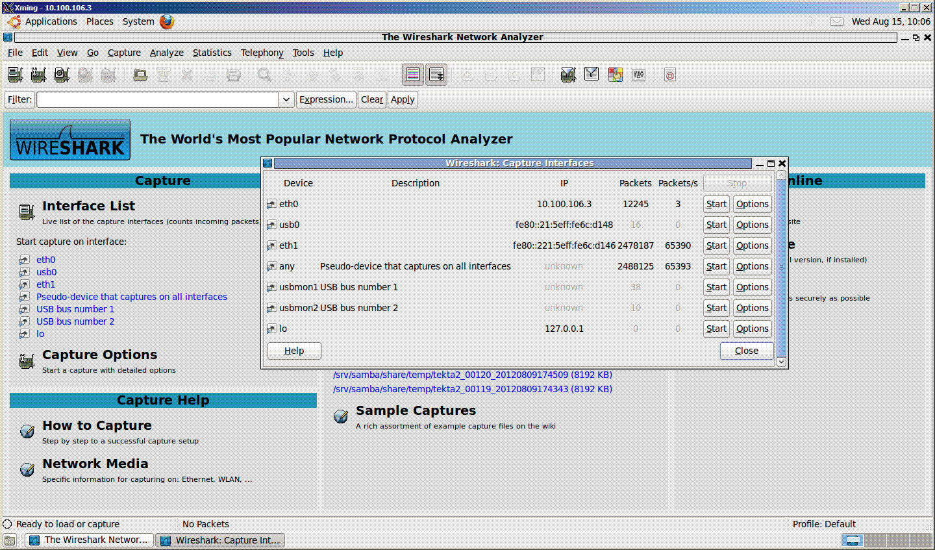Open recent file tekta2_00120_20120809174509
This screenshot has height=550, width=935.
[473, 375]
